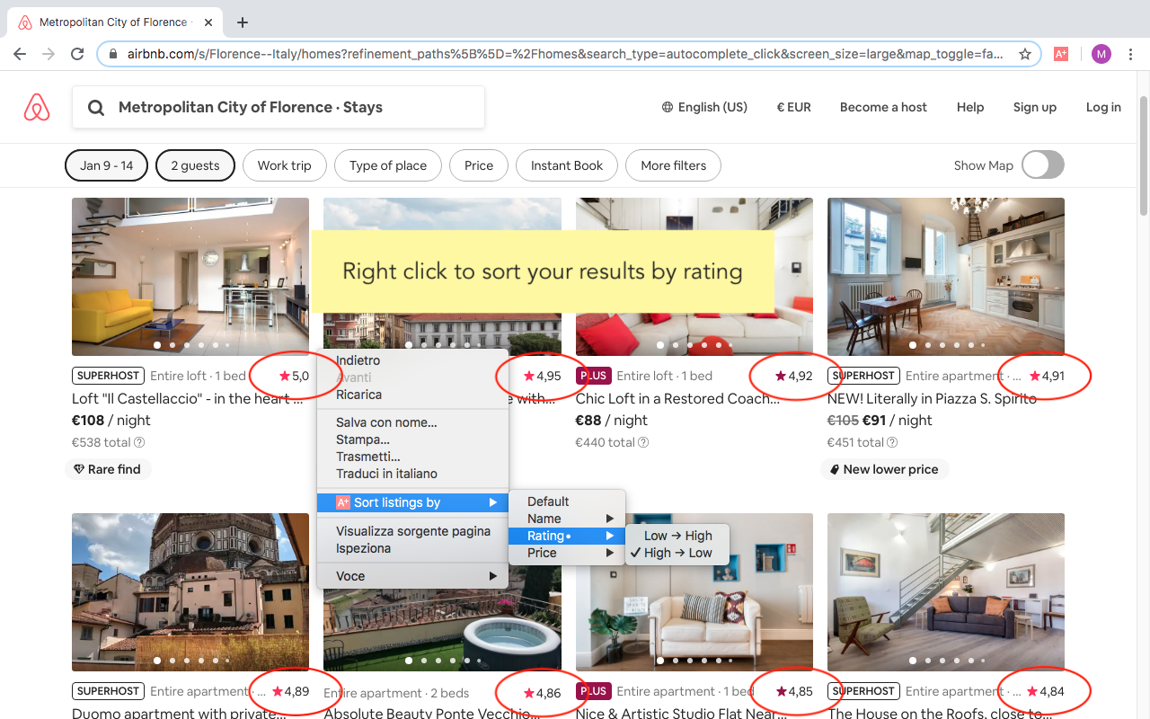Open the Type of place filter
Screen dimensions: 1150x719
(x=388, y=165)
